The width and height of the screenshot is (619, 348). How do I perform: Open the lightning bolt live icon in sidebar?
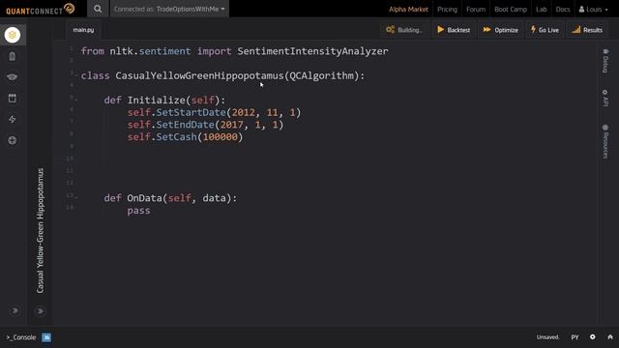tap(13, 119)
